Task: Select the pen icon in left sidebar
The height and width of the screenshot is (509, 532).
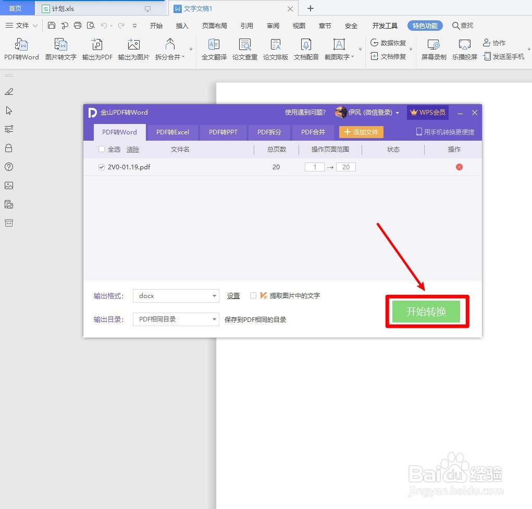Action: tap(9, 92)
